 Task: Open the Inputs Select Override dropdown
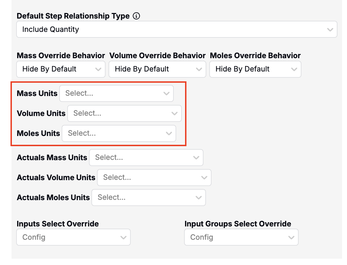click(x=73, y=237)
